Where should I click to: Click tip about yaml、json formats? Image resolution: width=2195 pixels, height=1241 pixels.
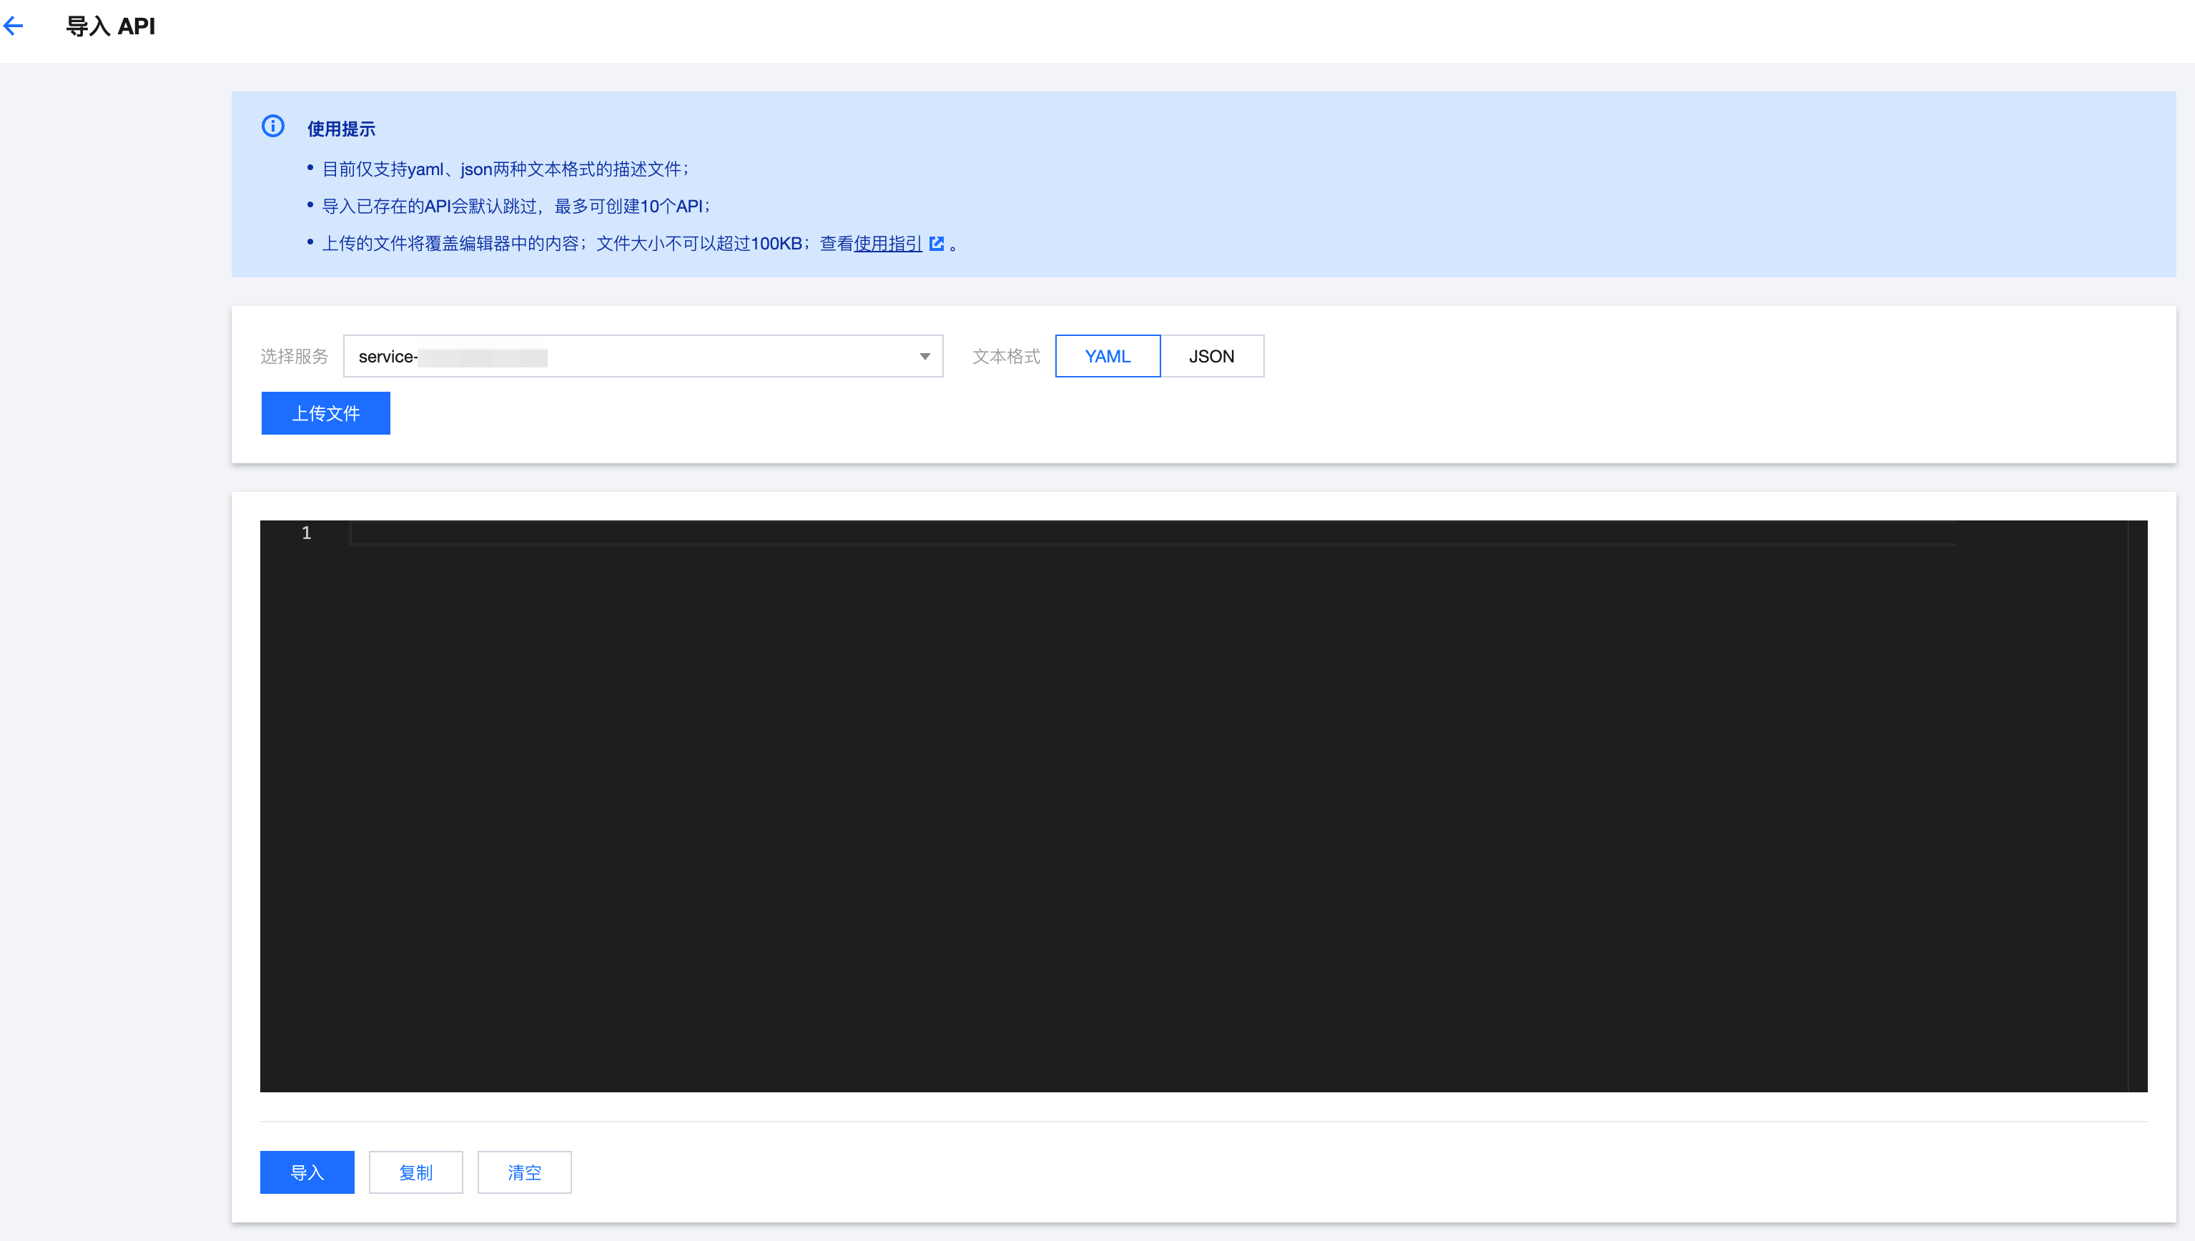click(505, 169)
